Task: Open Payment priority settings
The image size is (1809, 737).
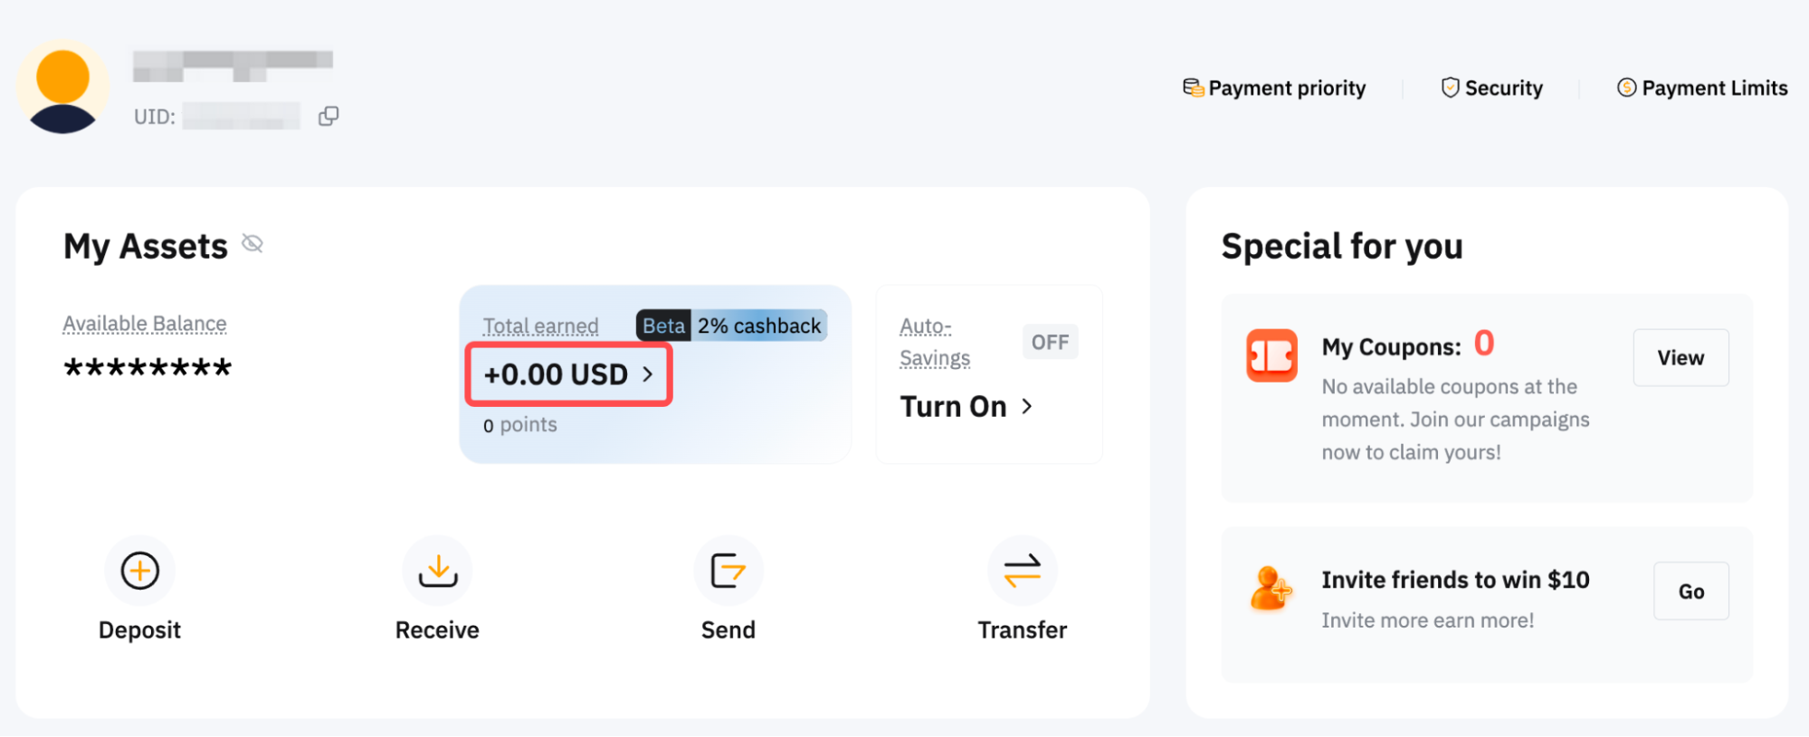Action: [1274, 88]
